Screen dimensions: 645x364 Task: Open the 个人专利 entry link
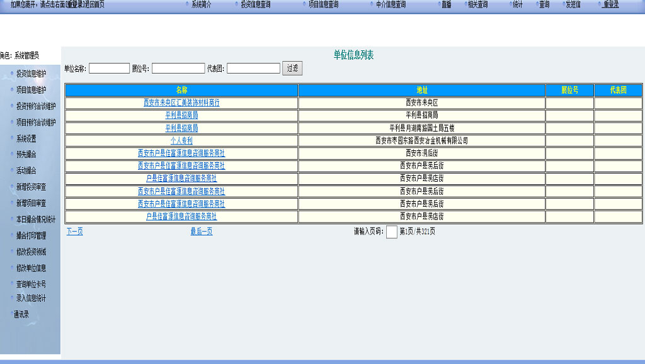[x=181, y=141]
